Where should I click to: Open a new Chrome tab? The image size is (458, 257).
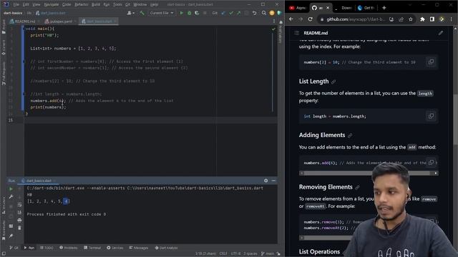point(384,8)
